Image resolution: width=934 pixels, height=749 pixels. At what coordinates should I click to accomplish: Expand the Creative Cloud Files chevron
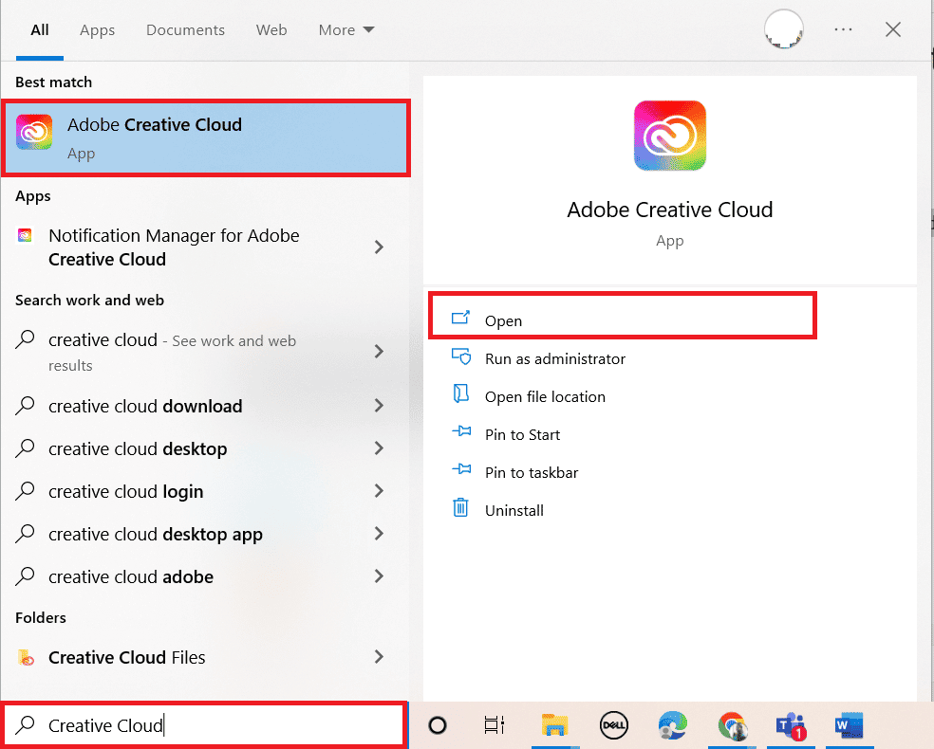[x=379, y=657]
